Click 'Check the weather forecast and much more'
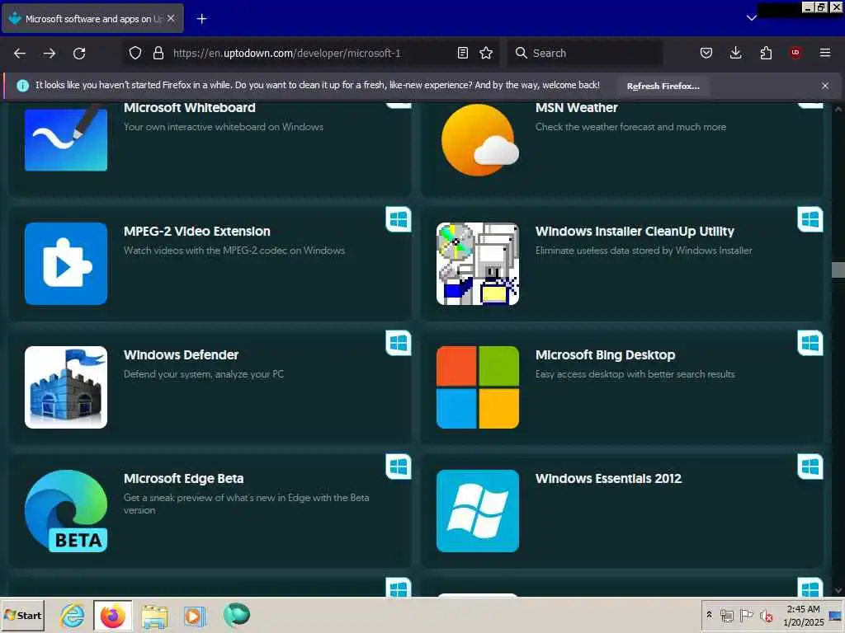Screen dimensions: 845x633 [630, 127]
